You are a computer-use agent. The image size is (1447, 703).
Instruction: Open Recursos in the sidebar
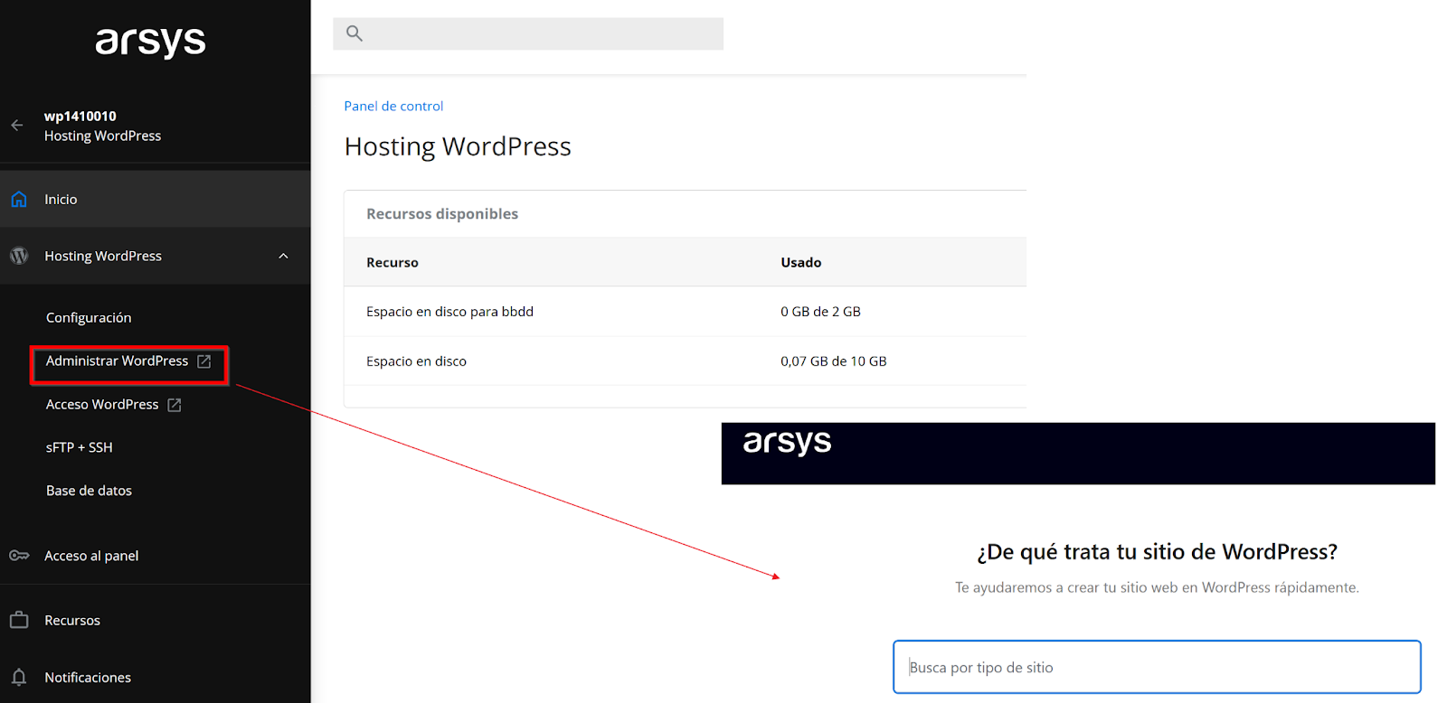(72, 620)
